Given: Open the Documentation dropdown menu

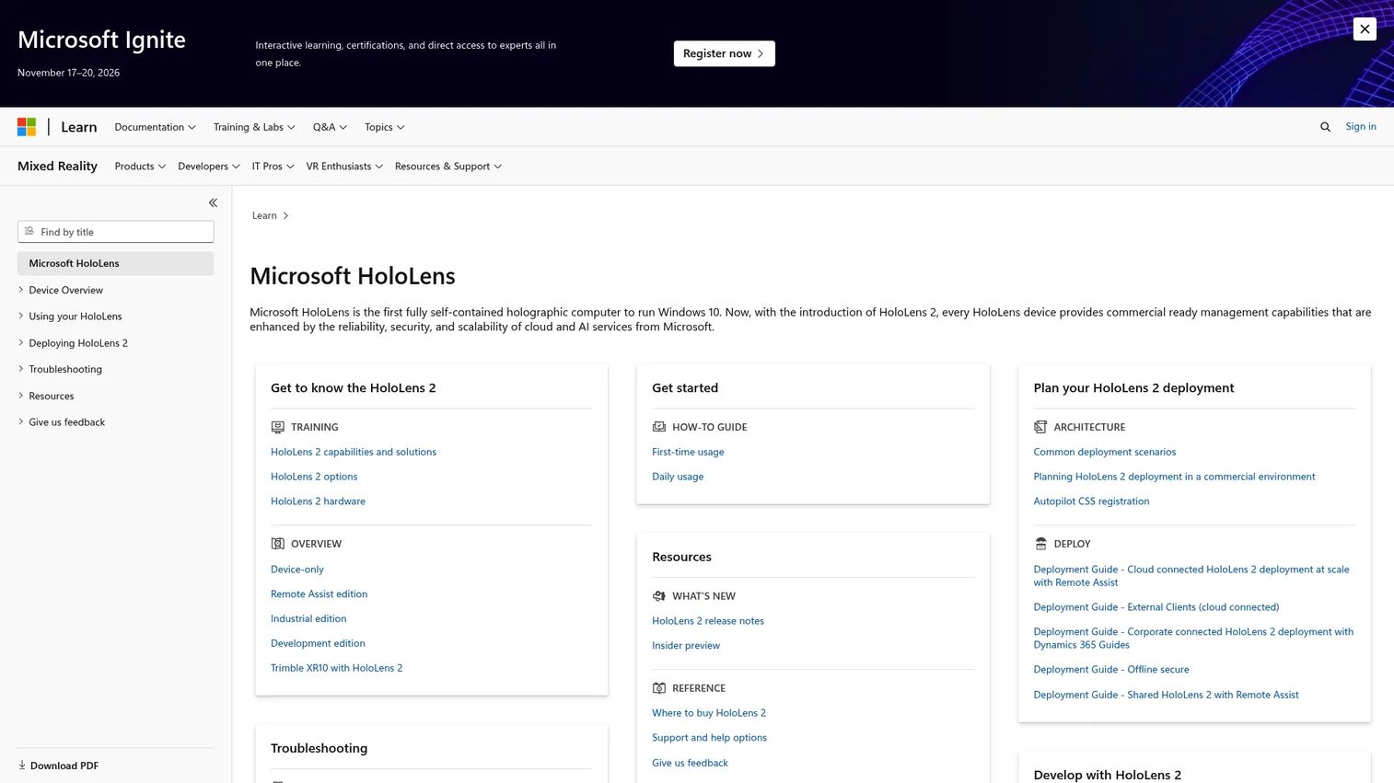Looking at the screenshot, I should [155, 127].
